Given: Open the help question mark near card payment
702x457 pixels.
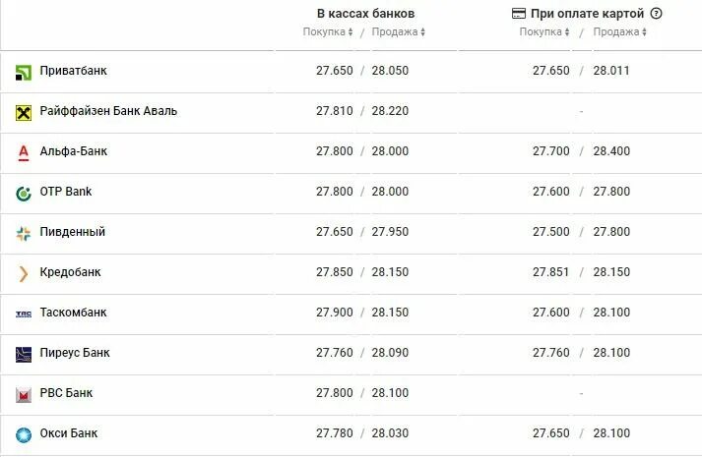Looking at the screenshot, I should tap(656, 14).
